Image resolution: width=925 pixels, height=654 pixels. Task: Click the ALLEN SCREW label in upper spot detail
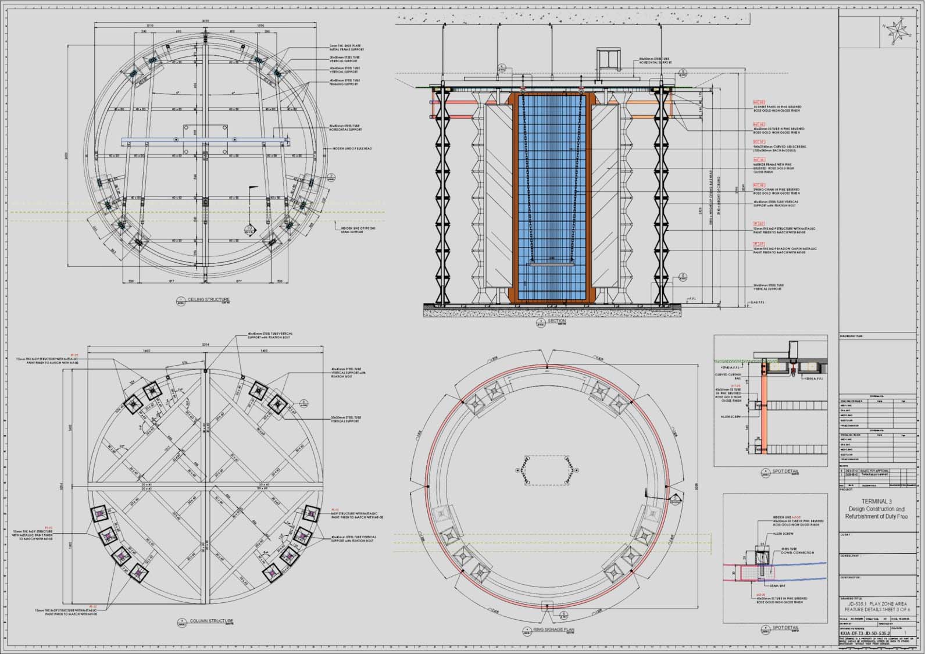[x=731, y=417]
